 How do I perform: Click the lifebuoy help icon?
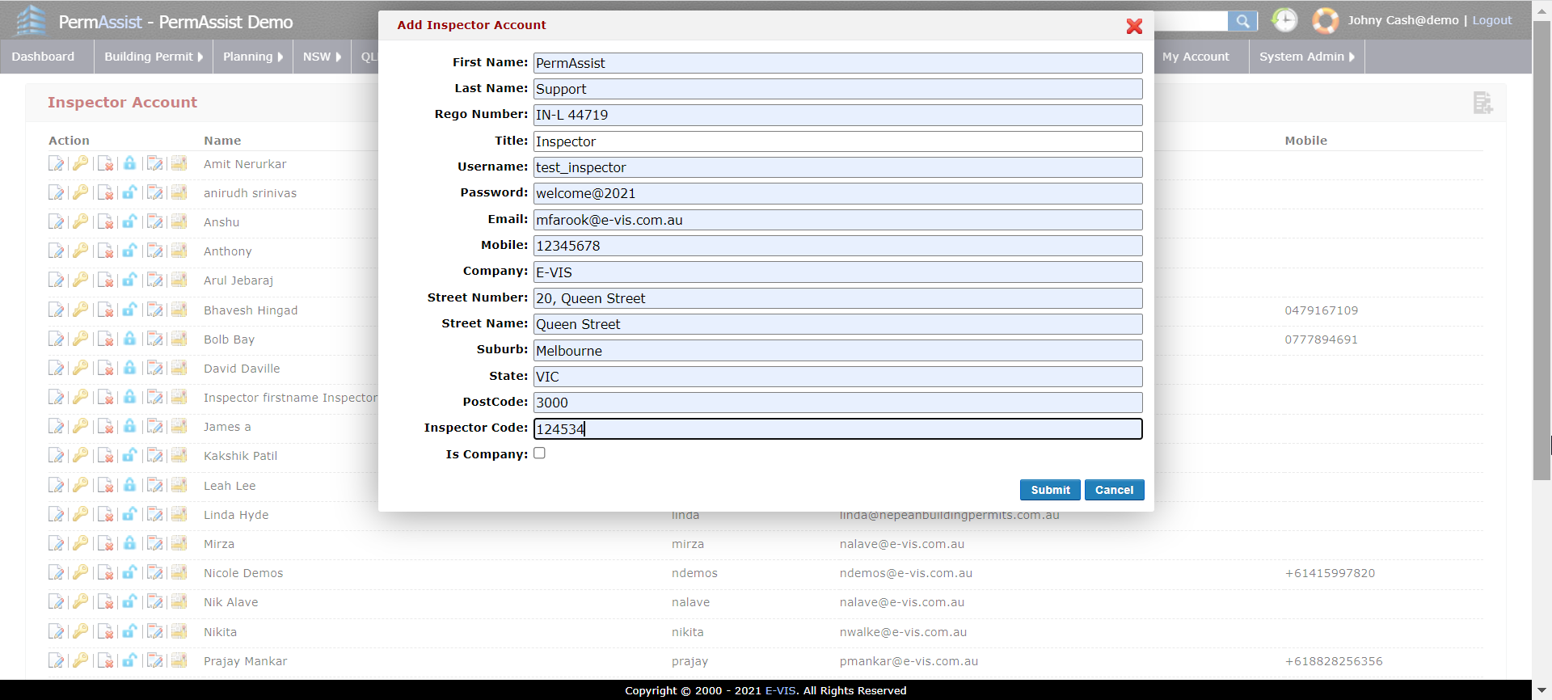(1325, 20)
